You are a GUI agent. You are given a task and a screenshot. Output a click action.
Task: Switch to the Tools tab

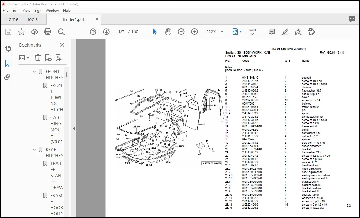[x=32, y=19]
